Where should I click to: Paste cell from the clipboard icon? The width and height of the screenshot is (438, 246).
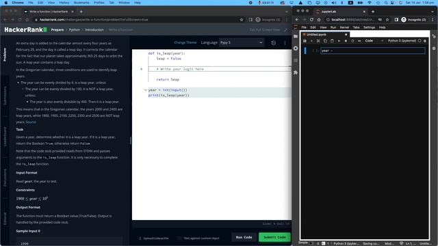click(332, 41)
